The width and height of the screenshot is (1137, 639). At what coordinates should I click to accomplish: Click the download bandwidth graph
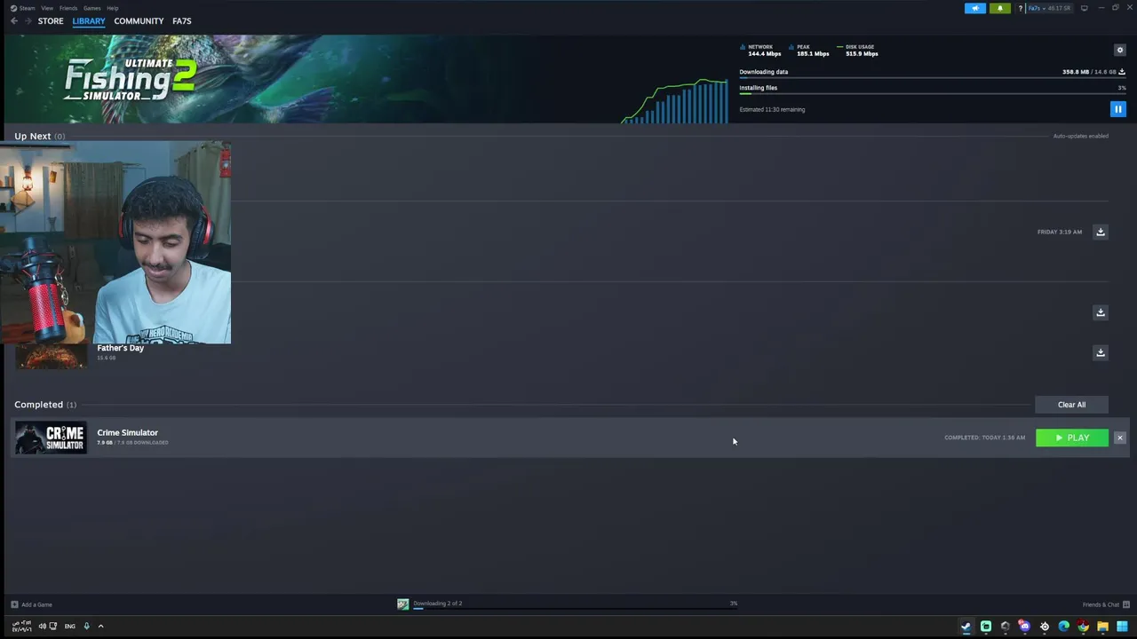point(674,100)
